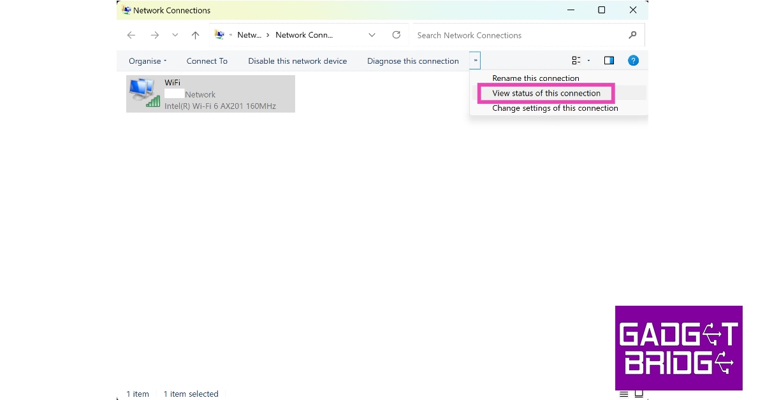Select the WiFi network adapter icon
This screenshot has width=765, height=400.
[144, 93]
